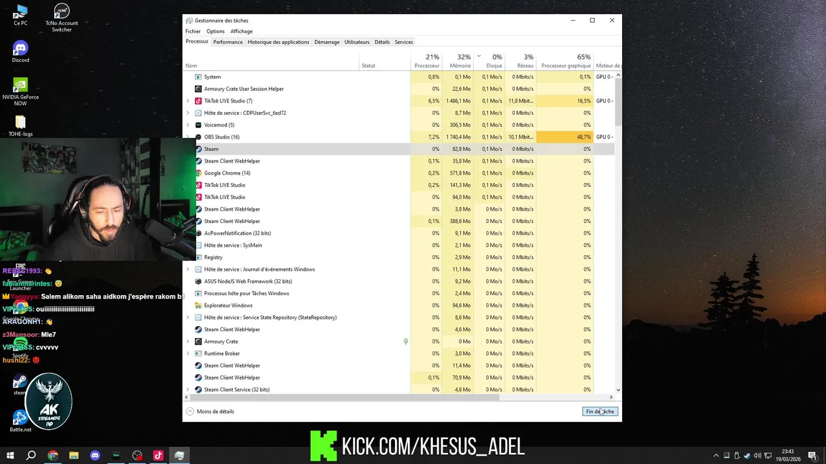Image resolution: width=826 pixels, height=464 pixels.
Task: Open NVIDIA GeForce NOW desktop icon
Action: pyautogui.click(x=20, y=92)
